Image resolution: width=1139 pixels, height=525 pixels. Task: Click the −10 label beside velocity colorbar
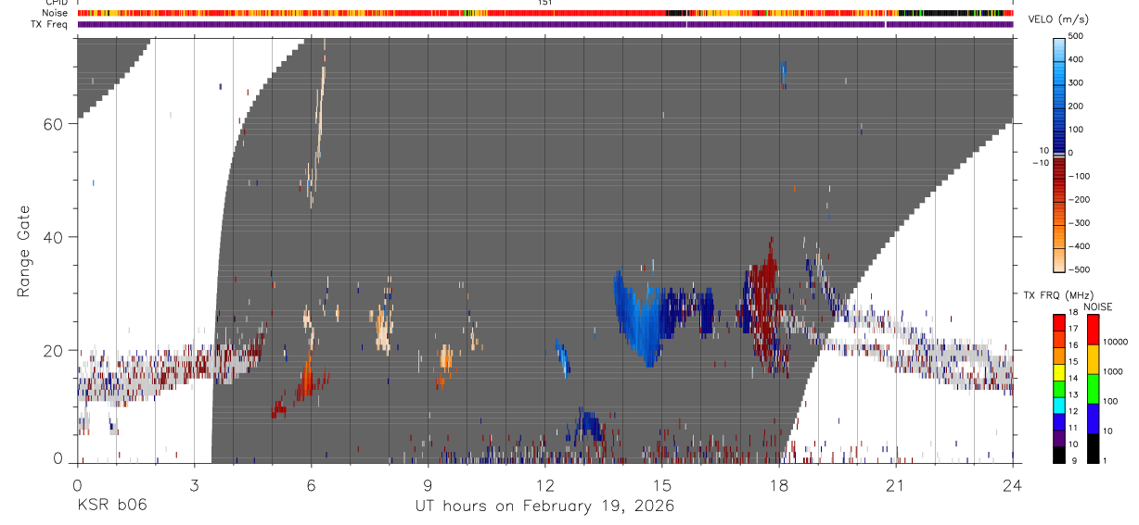[1040, 162]
